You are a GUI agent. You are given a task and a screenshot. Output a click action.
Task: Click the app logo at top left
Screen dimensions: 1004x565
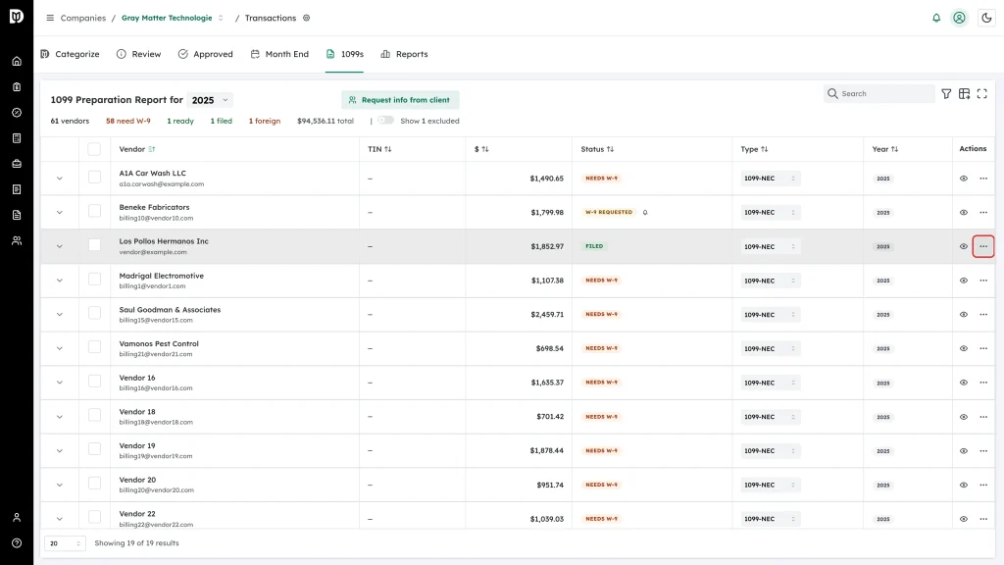pyautogui.click(x=17, y=17)
